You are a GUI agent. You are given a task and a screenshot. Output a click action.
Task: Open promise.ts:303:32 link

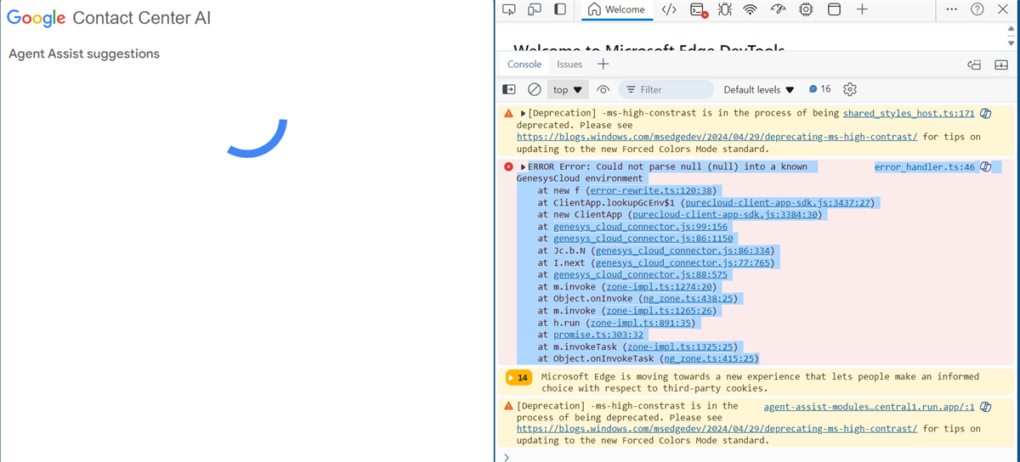(598, 335)
